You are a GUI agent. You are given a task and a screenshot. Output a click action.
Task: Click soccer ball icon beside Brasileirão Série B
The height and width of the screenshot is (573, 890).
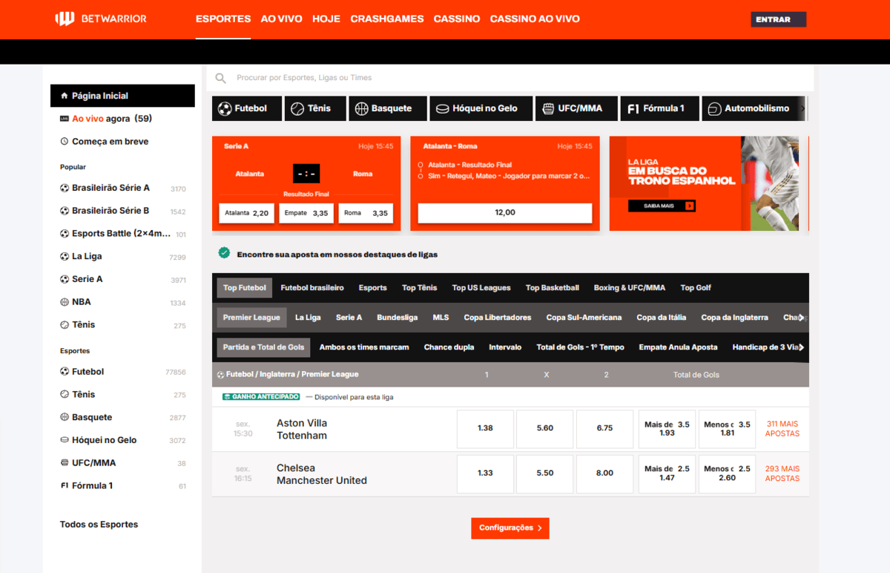(65, 211)
